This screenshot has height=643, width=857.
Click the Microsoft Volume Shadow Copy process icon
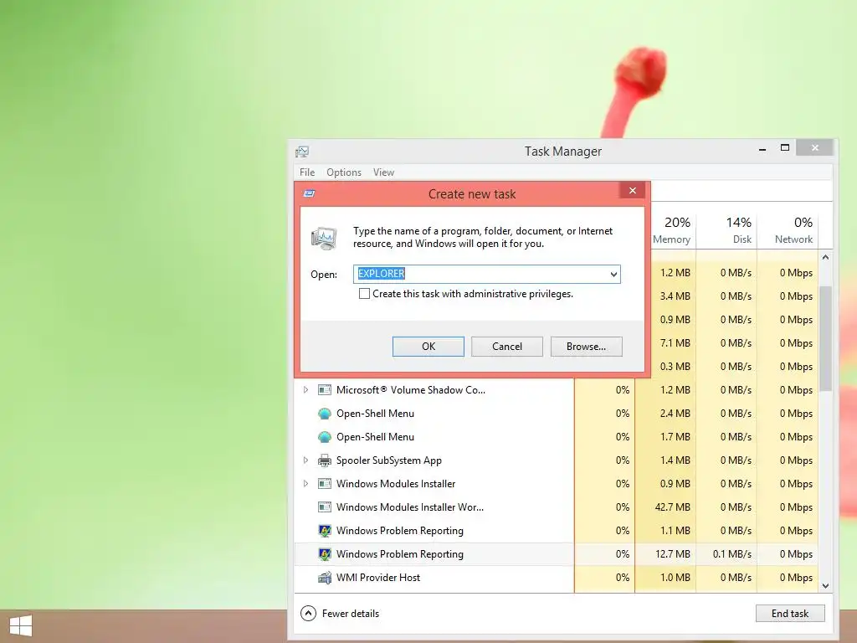(325, 390)
